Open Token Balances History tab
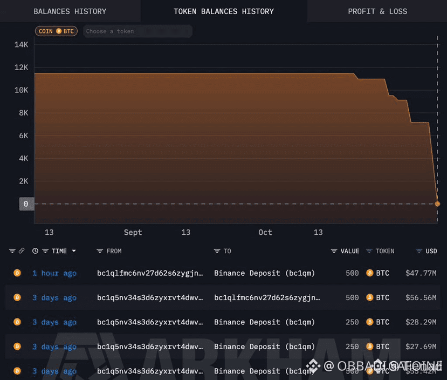The image size is (447, 380). point(224,11)
